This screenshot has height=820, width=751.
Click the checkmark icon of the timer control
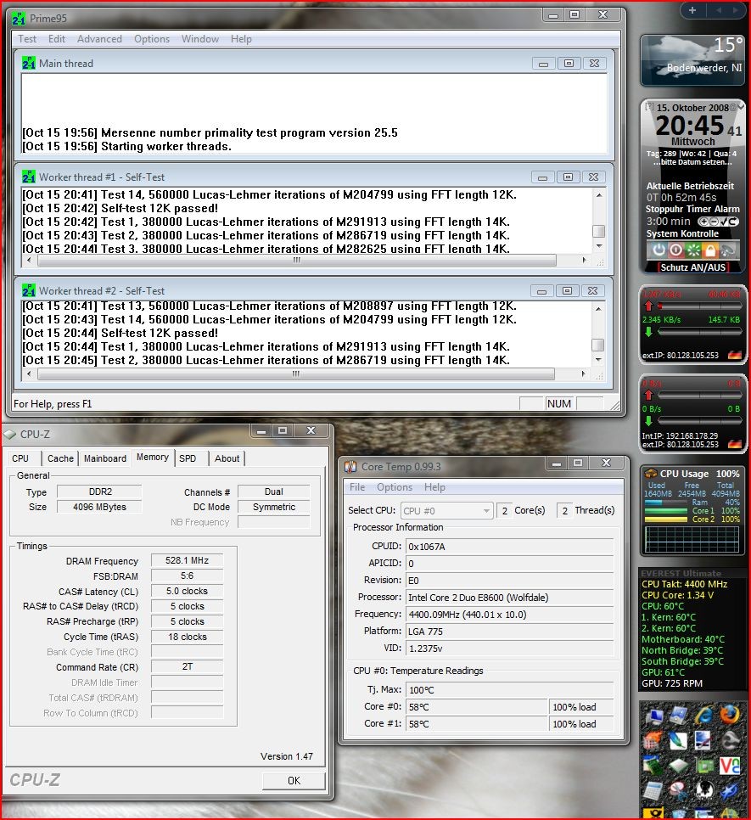pyautogui.click(x=724, y=222)
